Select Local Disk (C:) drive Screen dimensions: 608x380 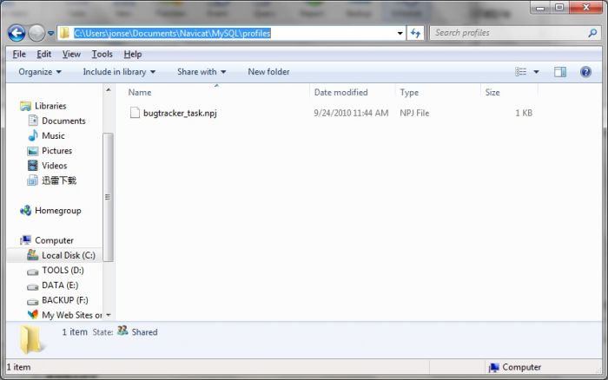click(68, 255)
